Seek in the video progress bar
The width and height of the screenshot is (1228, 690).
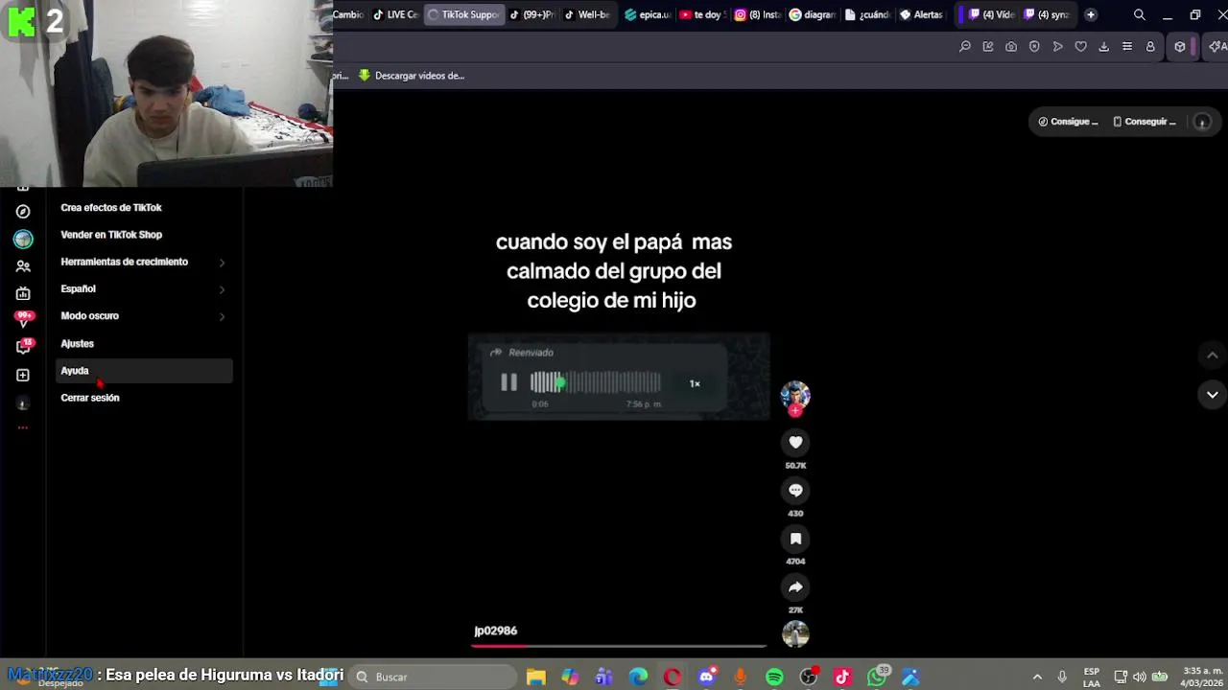click(x=619, y=646)
